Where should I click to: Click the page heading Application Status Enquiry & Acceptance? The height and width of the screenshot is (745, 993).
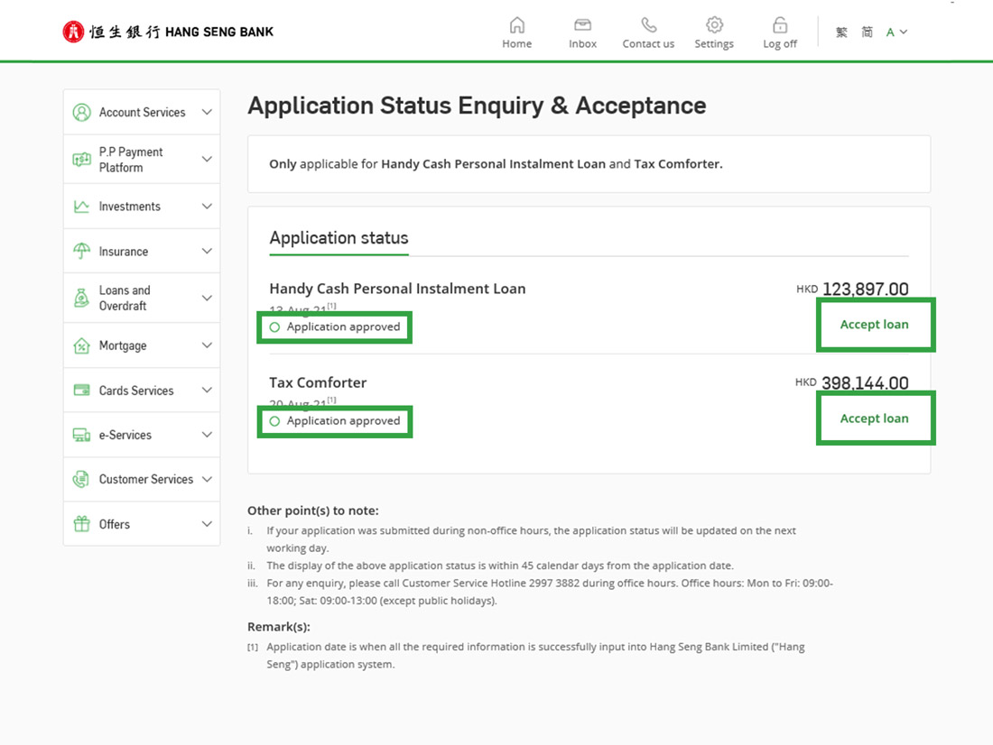[477, 106]
